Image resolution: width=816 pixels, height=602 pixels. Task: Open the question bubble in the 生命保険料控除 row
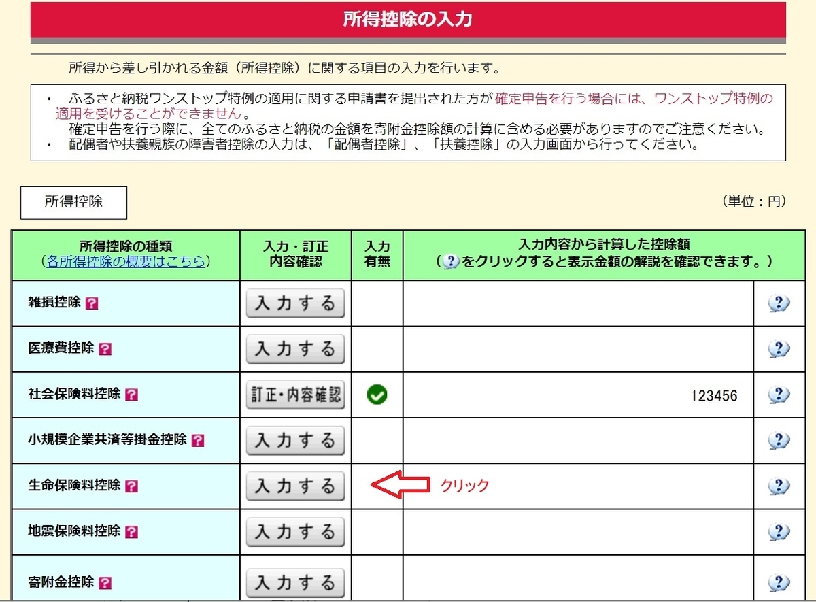pyautogui.click(x=779, y=486)
